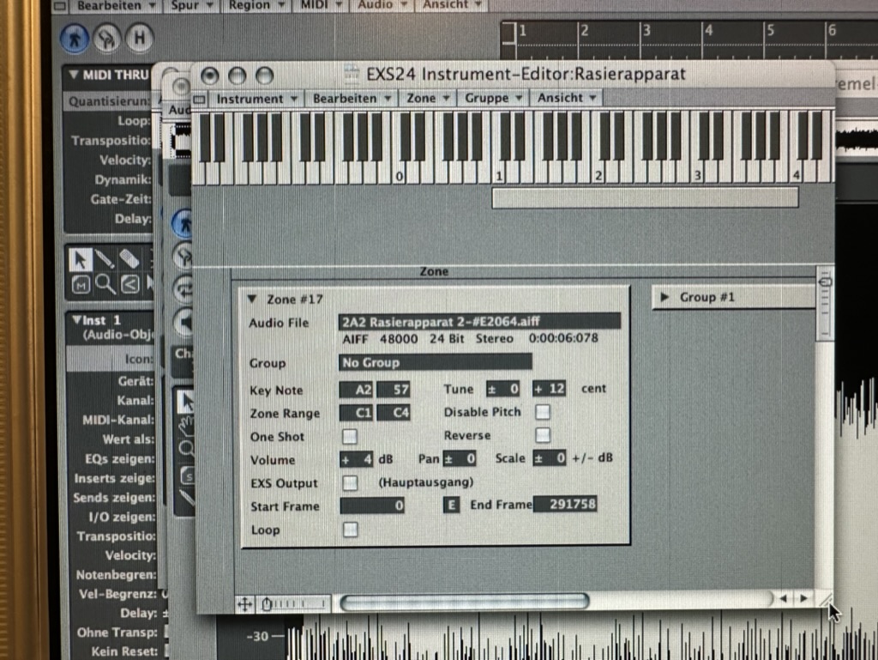Click the four-arrow move icon at bottom left
The image size is (878, 660).
244,604
